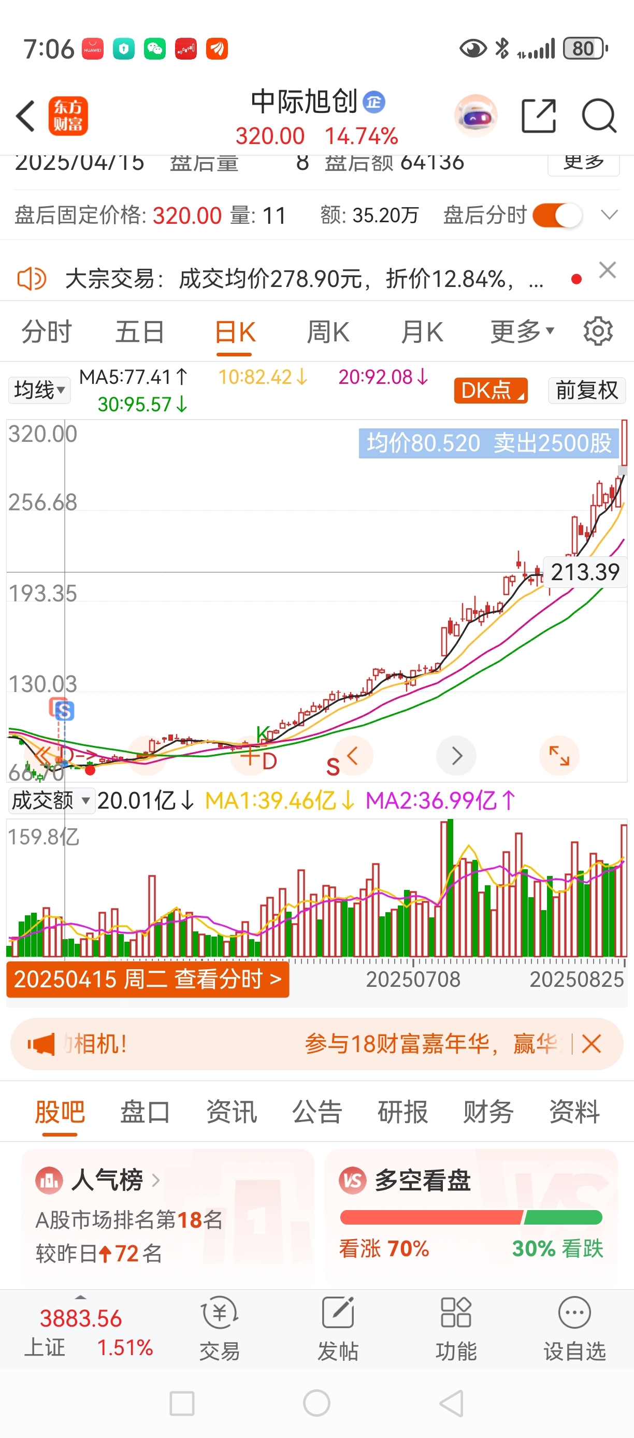Open the 功能 grid icon
Screen dimensions: 634x1438
click(456, 1313)
